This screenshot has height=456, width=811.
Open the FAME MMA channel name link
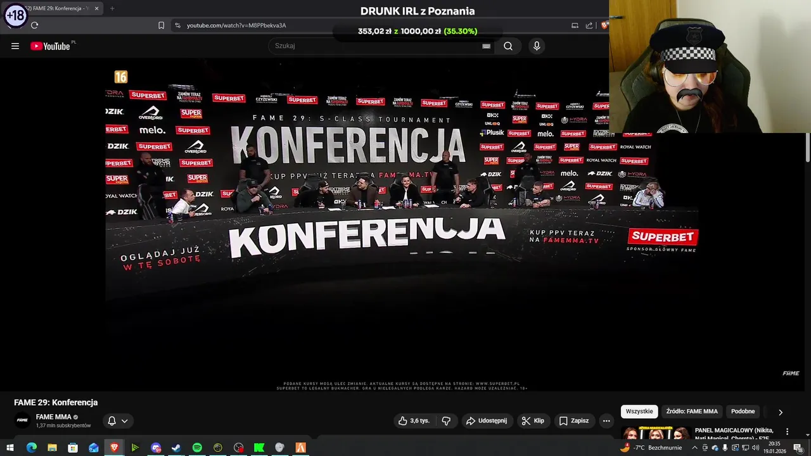point(54,417)
